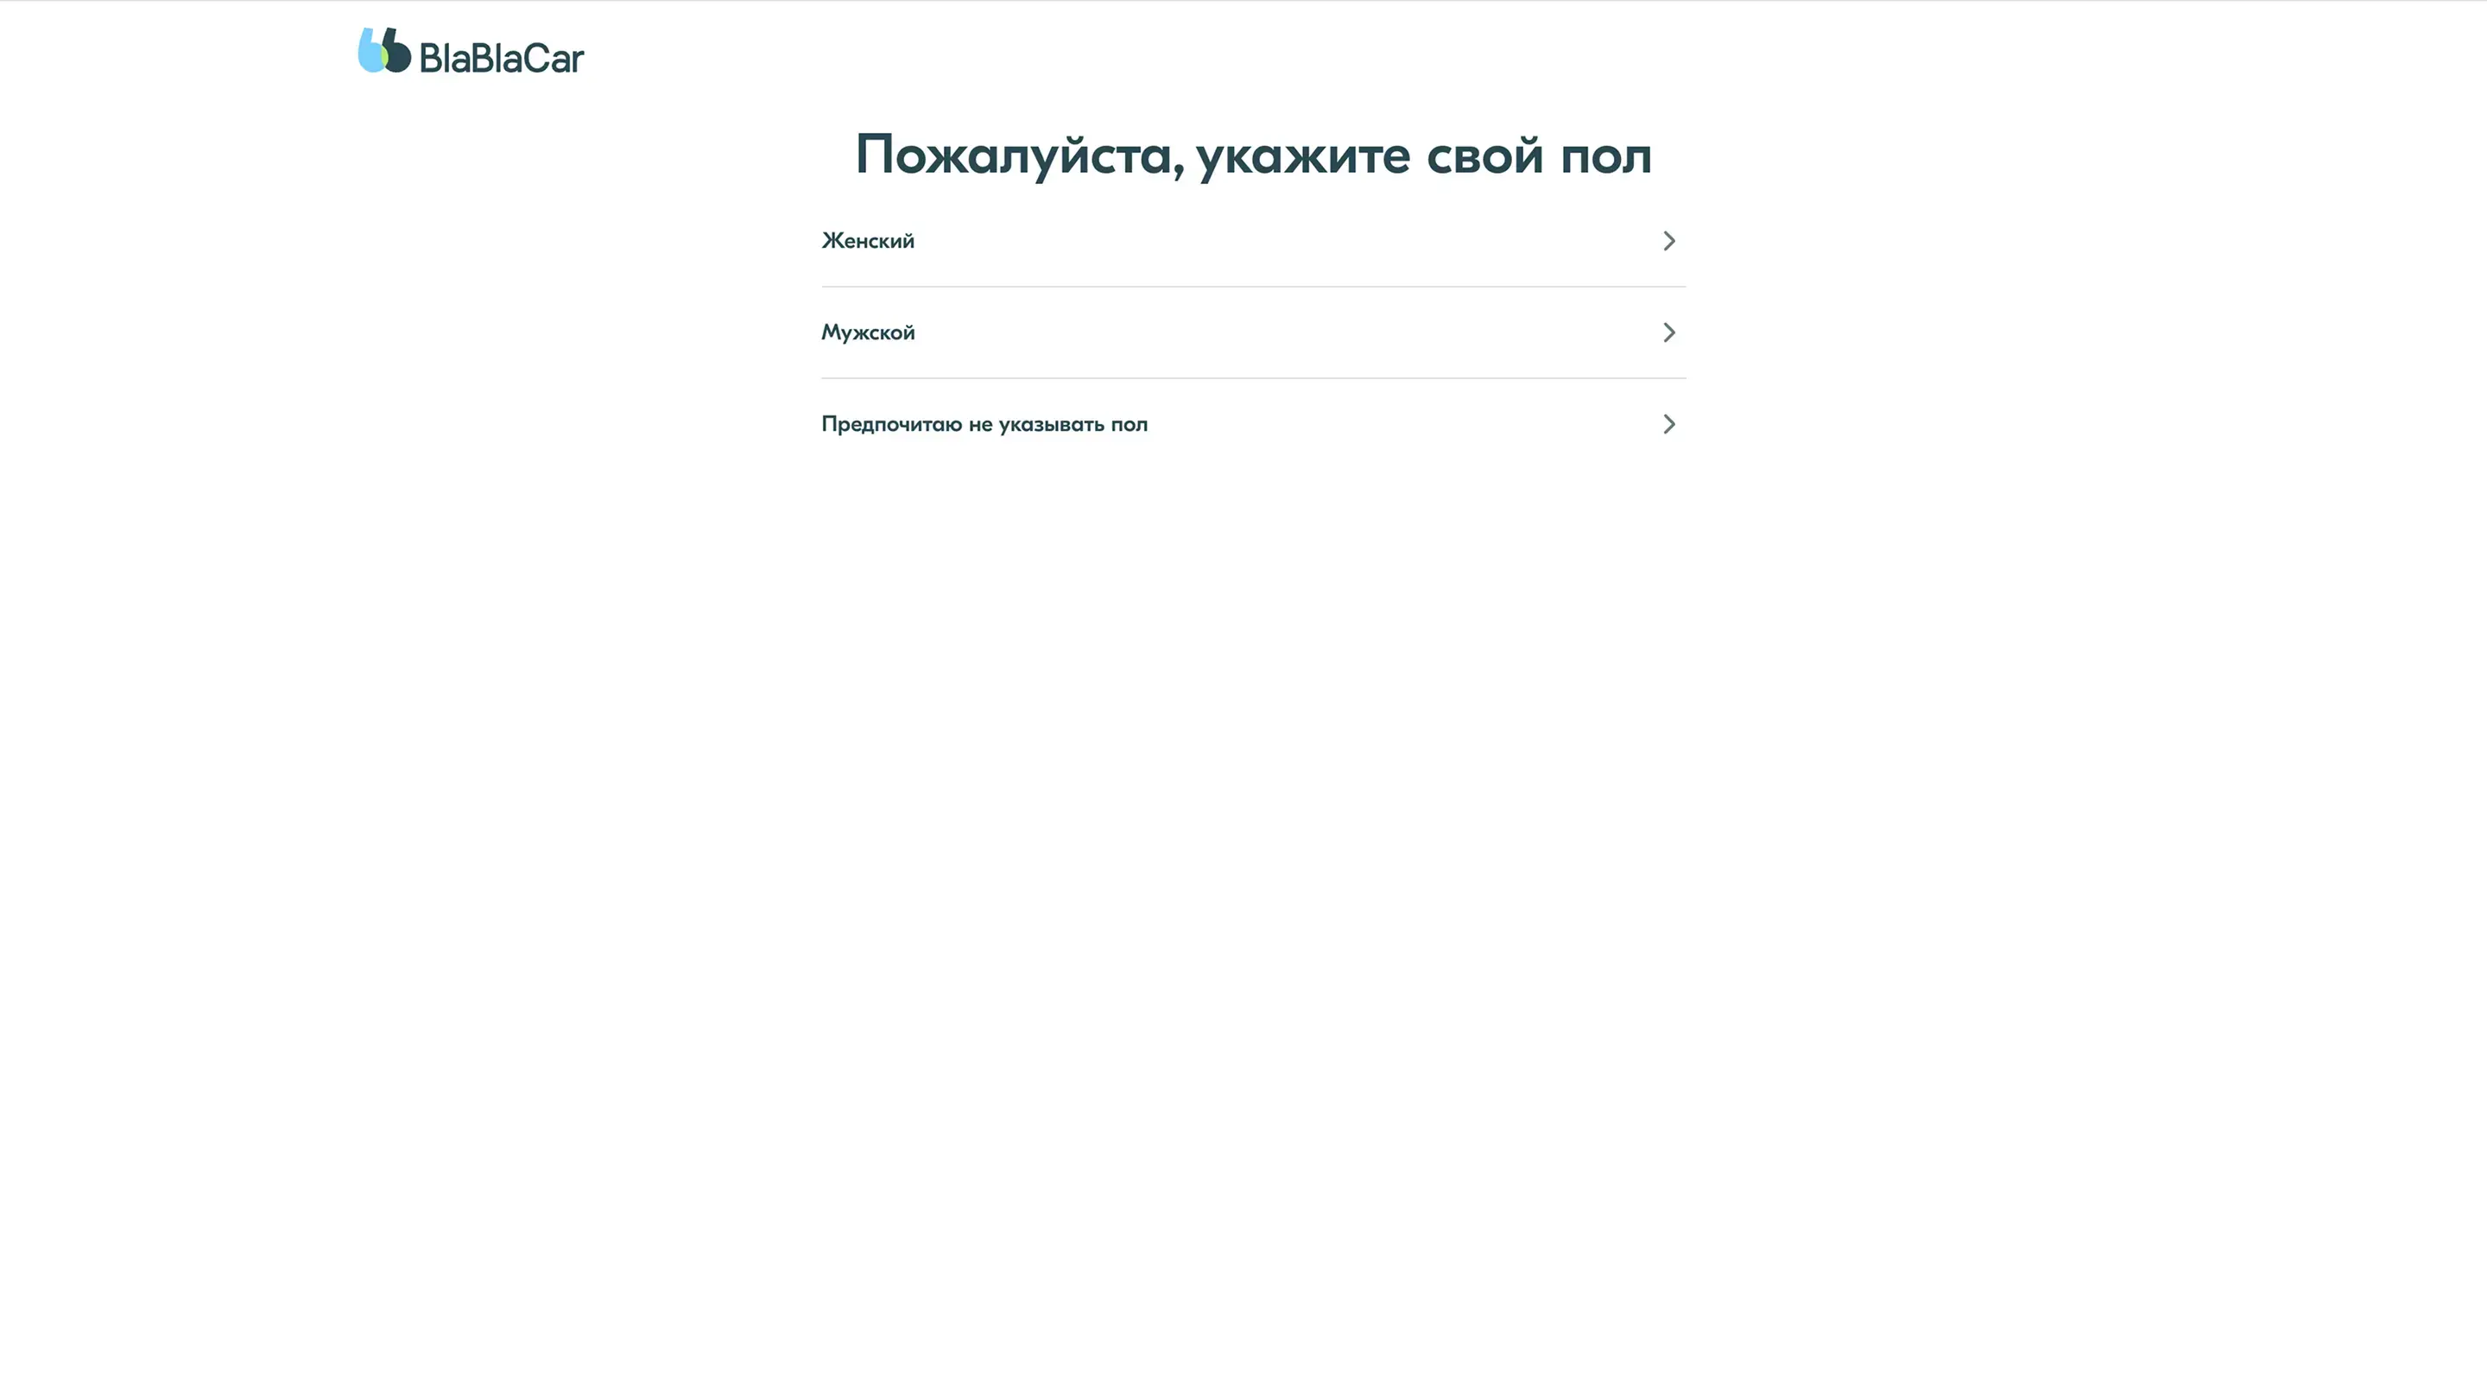Click the dark bubble of the logo
Screen dimensions: 2487x1399
tap(399, 56)
